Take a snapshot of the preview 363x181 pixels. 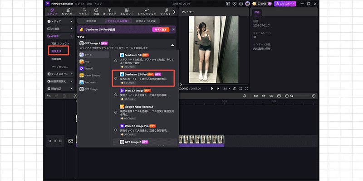[235, 89]
